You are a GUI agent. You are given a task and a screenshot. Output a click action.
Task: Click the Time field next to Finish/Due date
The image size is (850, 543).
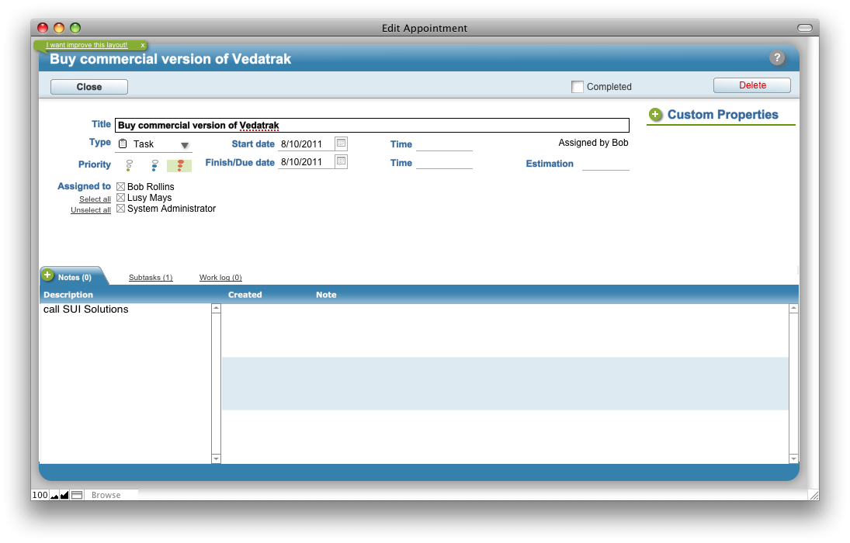click(x=444, y=163)
